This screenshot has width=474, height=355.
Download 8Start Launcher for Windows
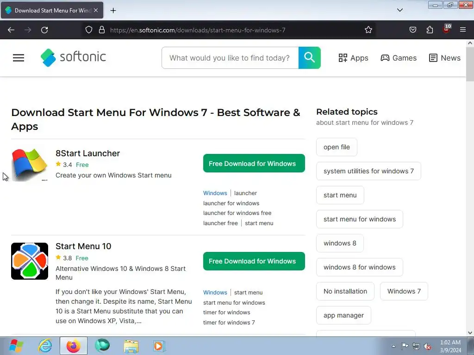tap(254, 163)
